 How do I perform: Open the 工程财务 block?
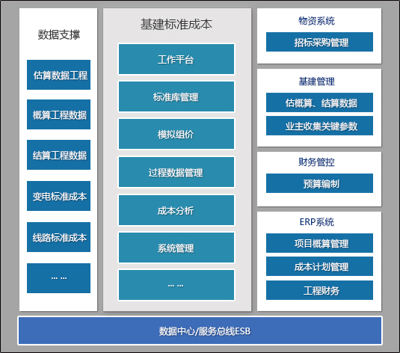coord(319,290)
